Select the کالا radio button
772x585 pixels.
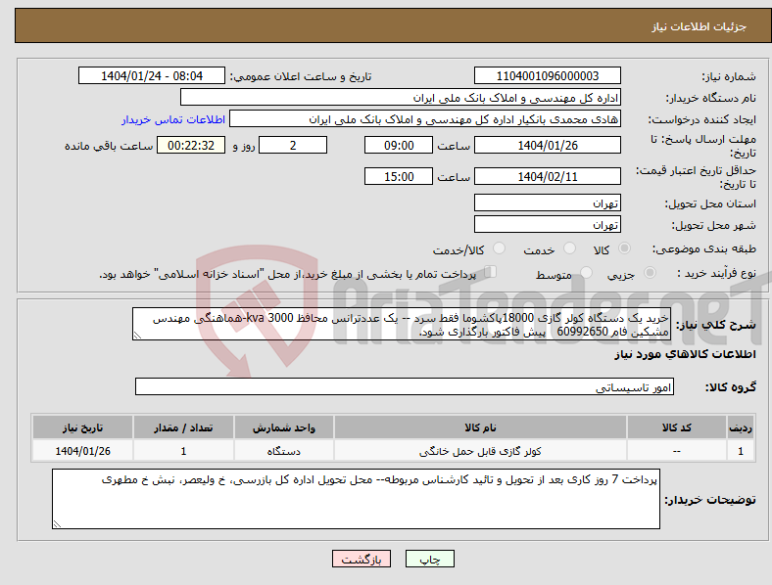click(x=624, y=248)
